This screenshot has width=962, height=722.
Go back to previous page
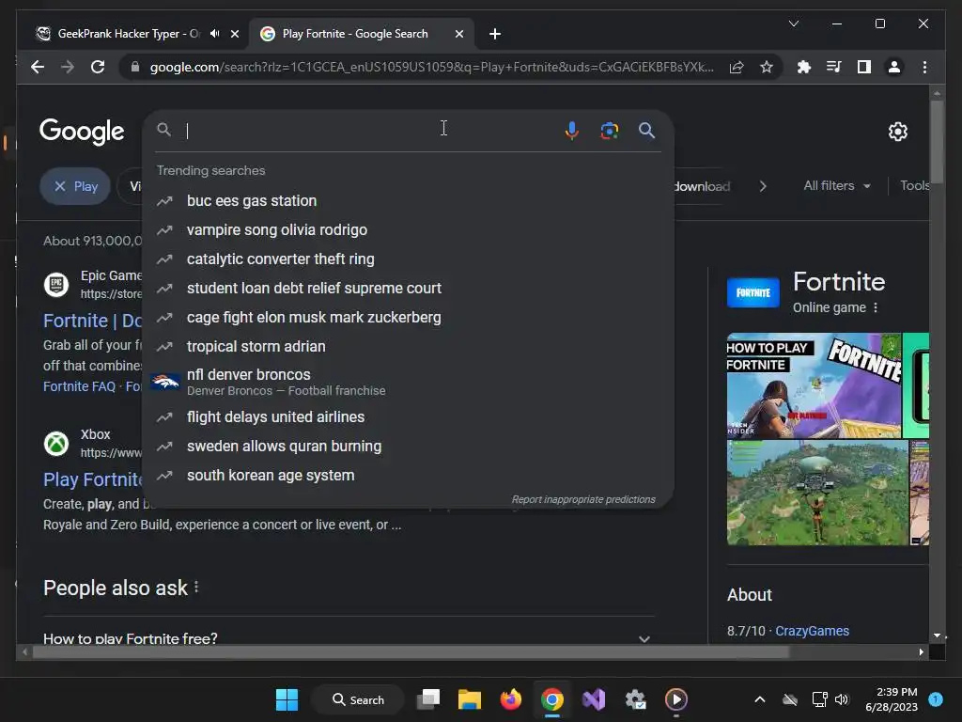[38, 67]
